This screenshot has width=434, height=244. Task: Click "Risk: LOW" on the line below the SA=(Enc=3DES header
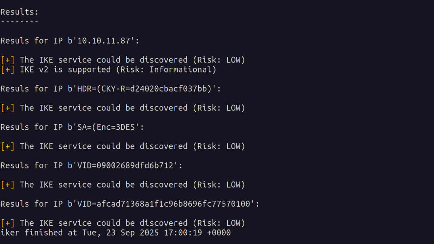tap(219, 146)
